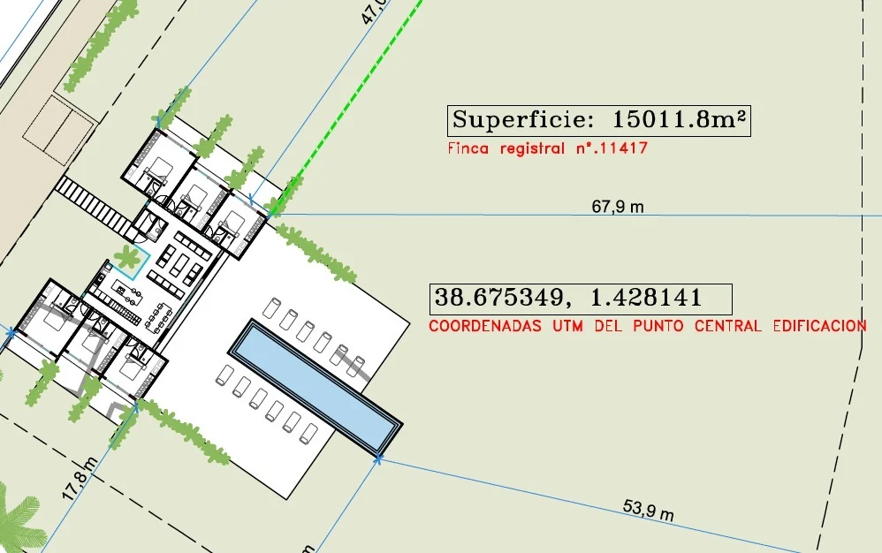
Task: Click the blue cross marker at pool corner
Action: 378,459
